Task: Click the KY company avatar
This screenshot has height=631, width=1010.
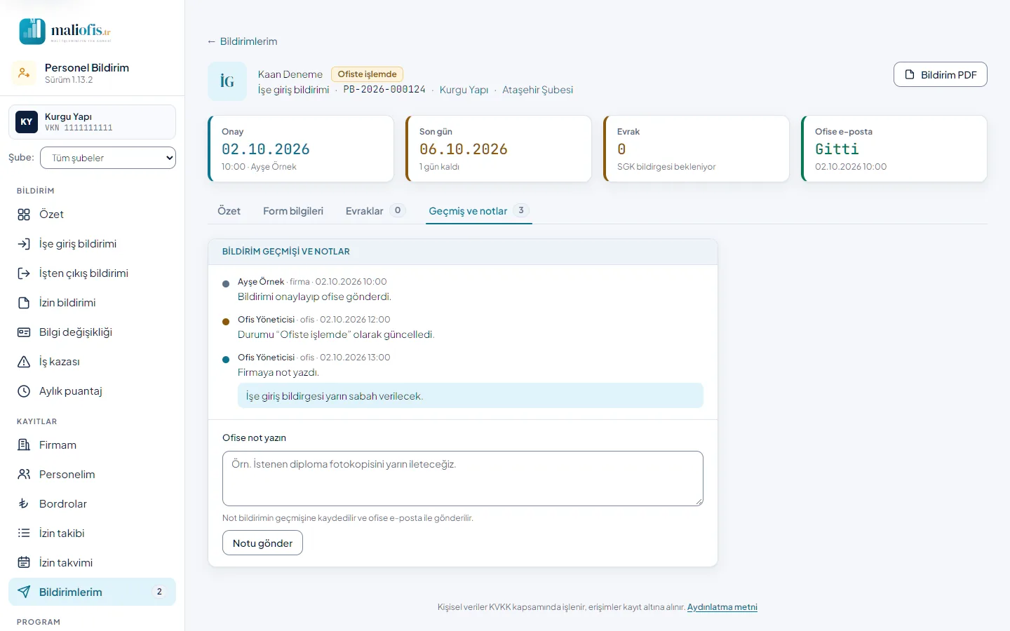Action: click(27, 122)
